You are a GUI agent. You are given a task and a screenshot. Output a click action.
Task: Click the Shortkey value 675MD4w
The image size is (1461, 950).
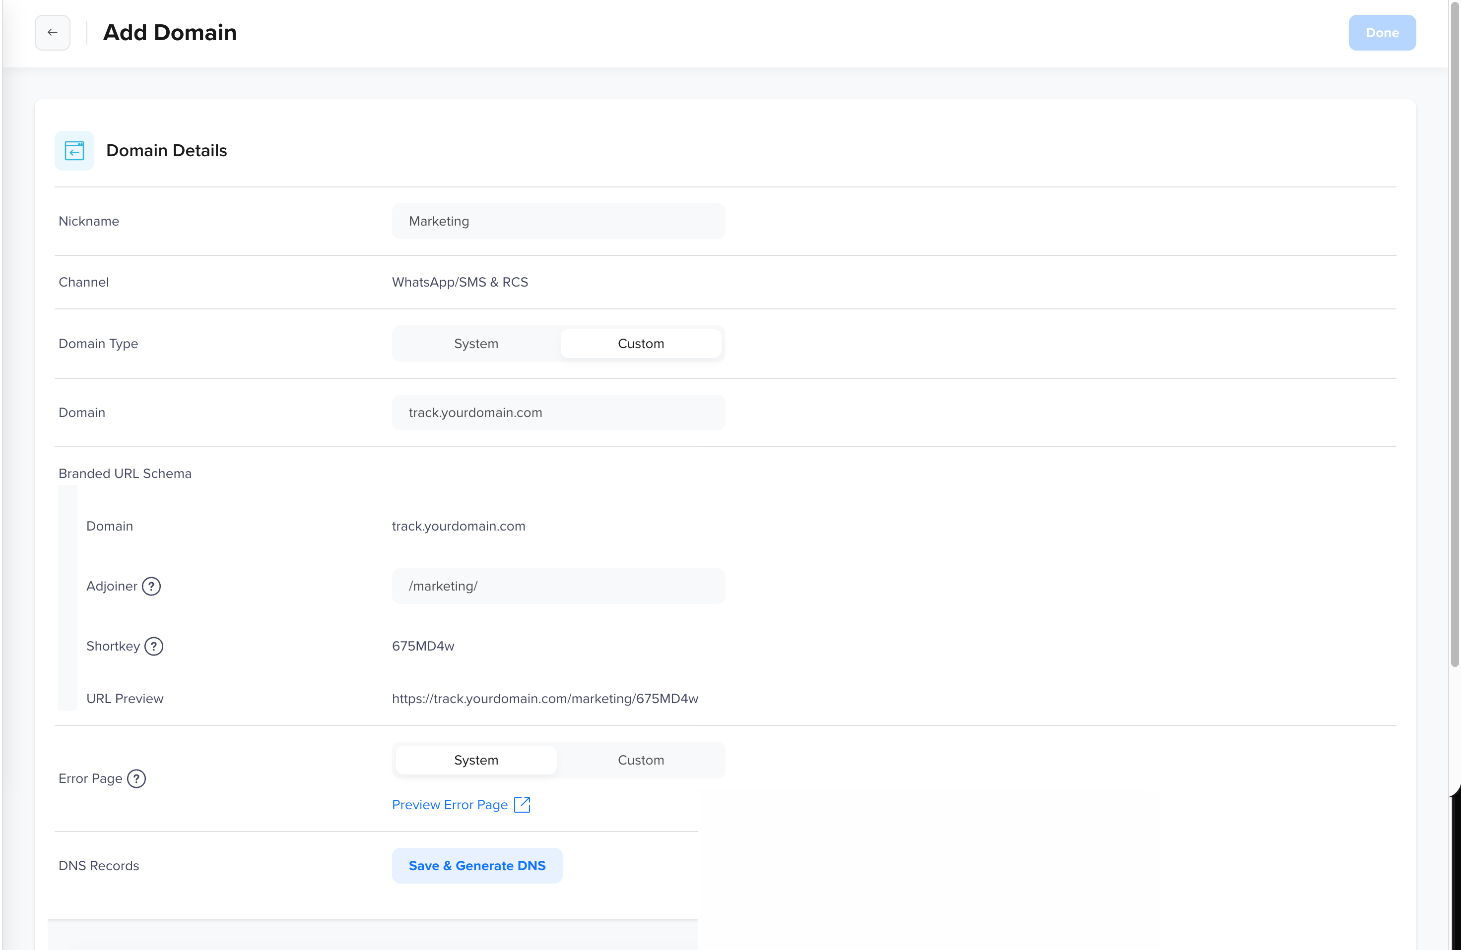[x=423, y=647]
